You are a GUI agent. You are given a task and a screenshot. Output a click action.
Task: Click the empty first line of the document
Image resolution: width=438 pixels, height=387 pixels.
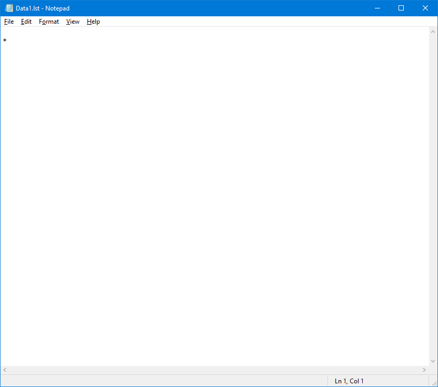(x=105, y=32)
